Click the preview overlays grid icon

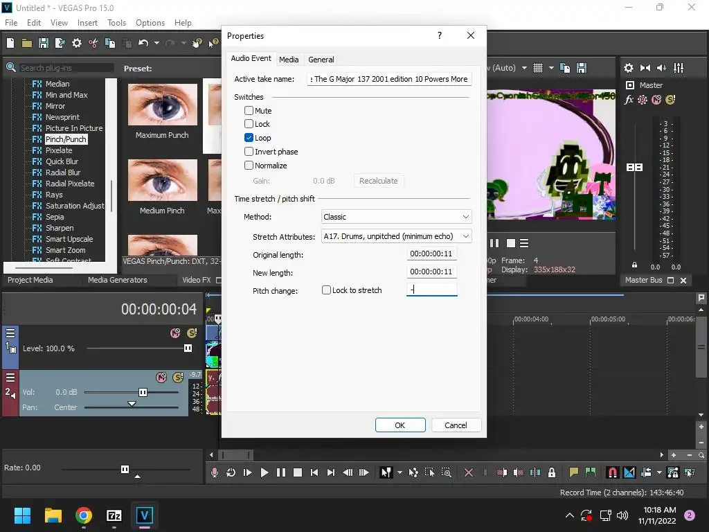537,68
